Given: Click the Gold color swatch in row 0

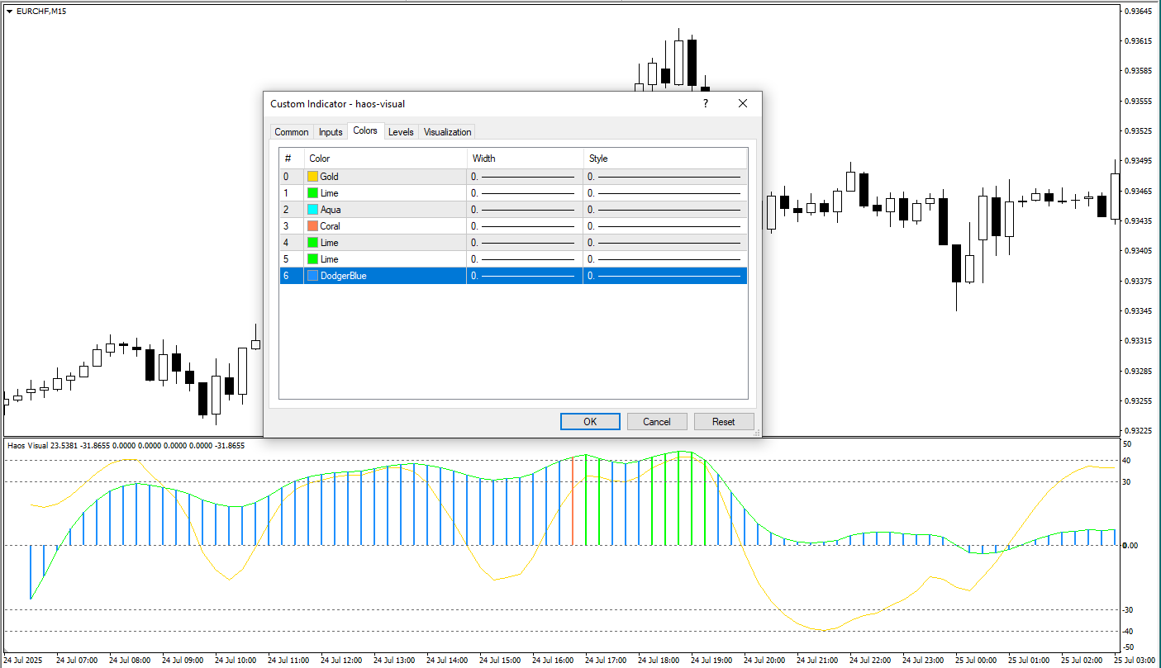Looking at the screenshot, I should point(313,177).
